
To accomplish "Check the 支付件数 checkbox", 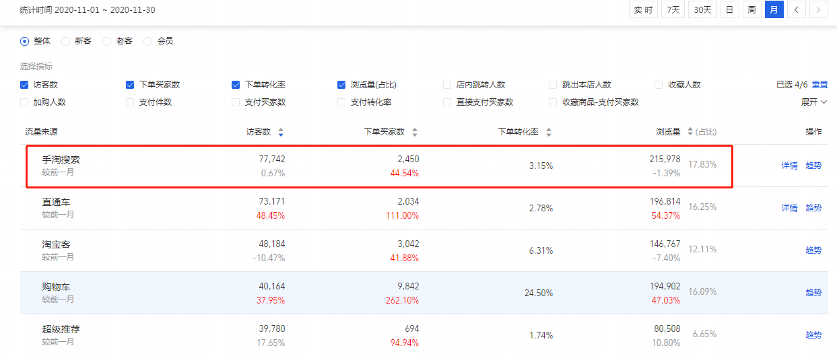I will click(x=130, y=102).
